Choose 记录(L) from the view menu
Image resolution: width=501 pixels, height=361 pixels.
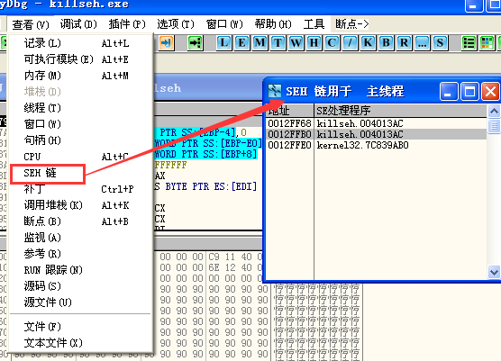[80, 43]
